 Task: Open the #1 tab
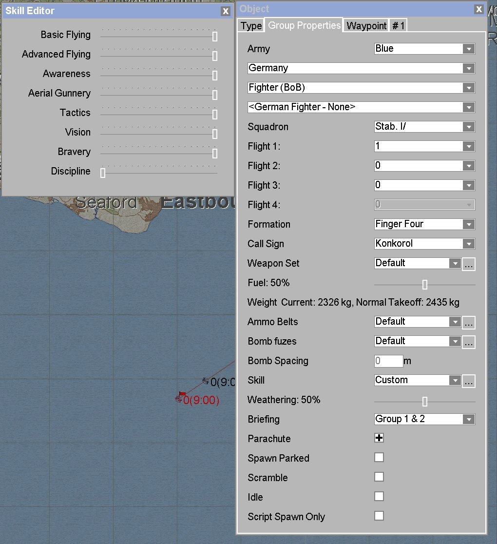click(398, 26)
